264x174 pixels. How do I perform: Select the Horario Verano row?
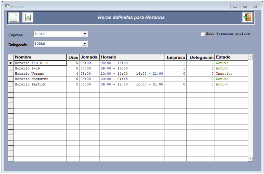[x=40, y=74]
